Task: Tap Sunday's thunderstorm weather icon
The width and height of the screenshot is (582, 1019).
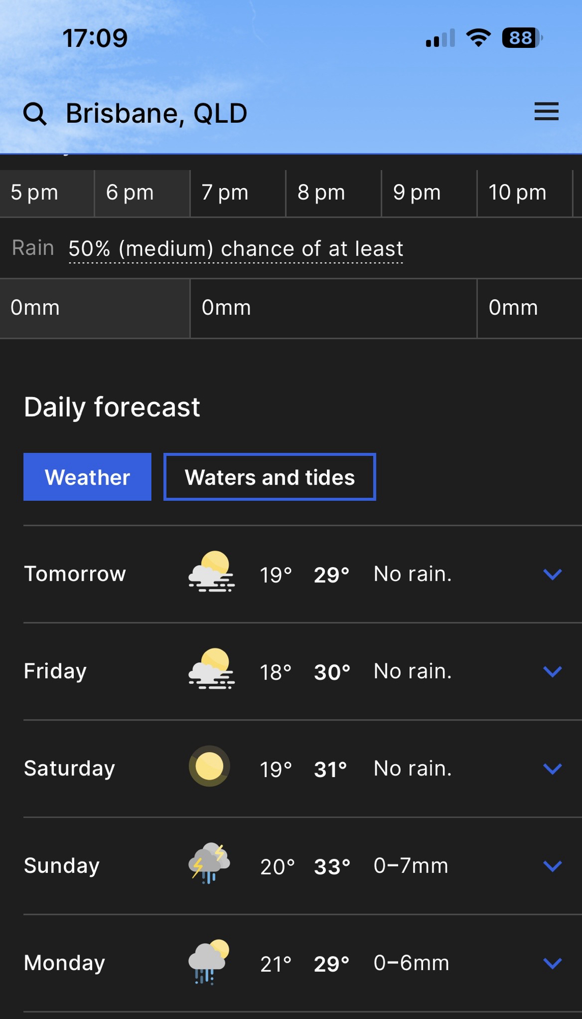Action: [209, 864]
